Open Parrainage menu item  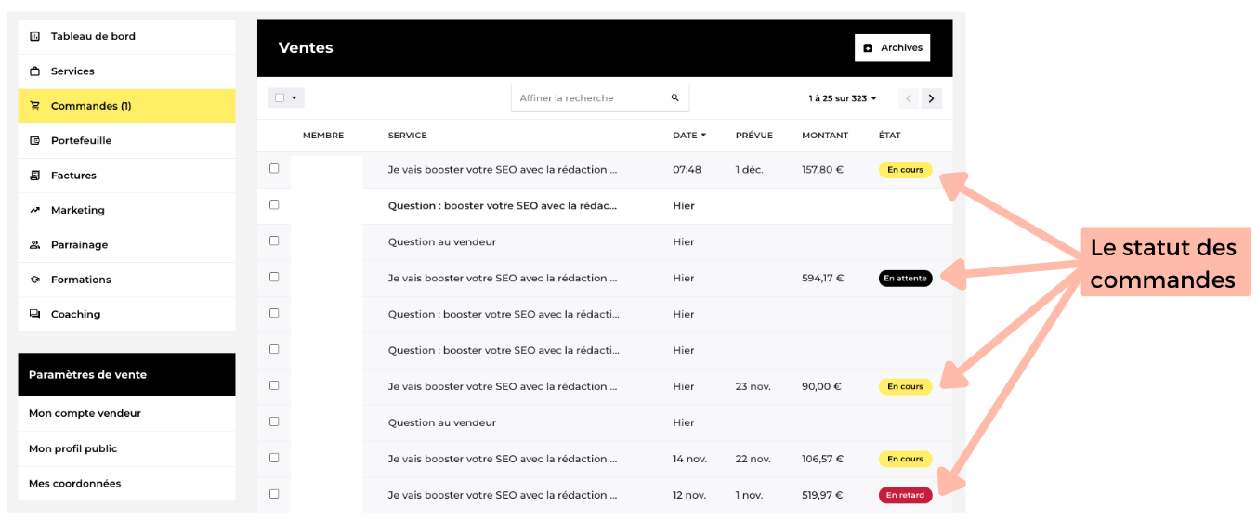tap(126, 245)
